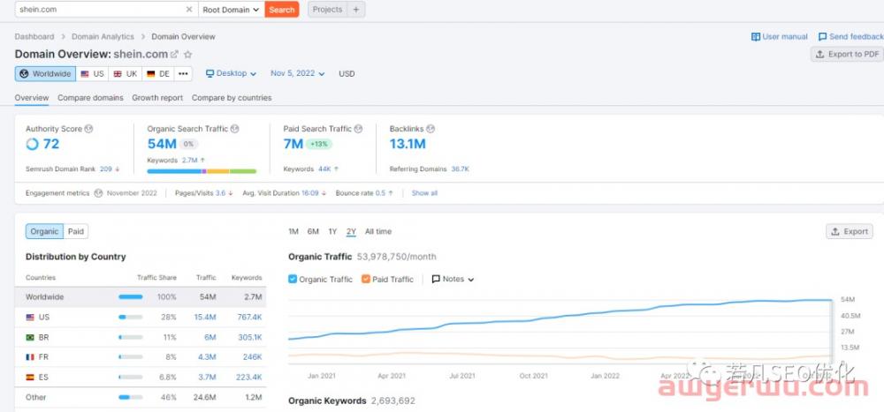Image resolution: width=884 pixels, height=412 pixels.
Task: Open the Overview tab
Action: [x=32, y=98]
